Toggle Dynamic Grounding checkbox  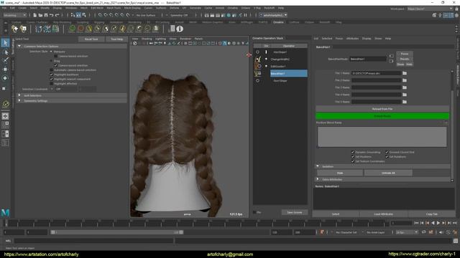click(x=353, y=152)
